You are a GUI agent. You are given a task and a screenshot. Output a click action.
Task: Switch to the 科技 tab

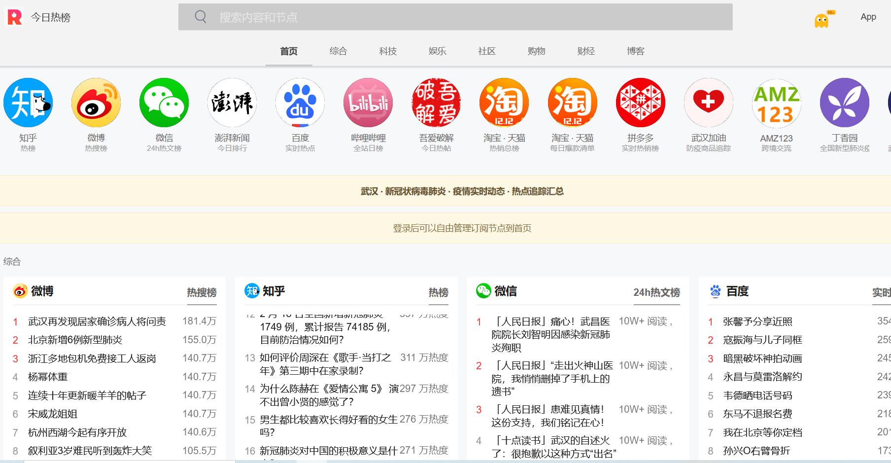[x=388, y=51]
